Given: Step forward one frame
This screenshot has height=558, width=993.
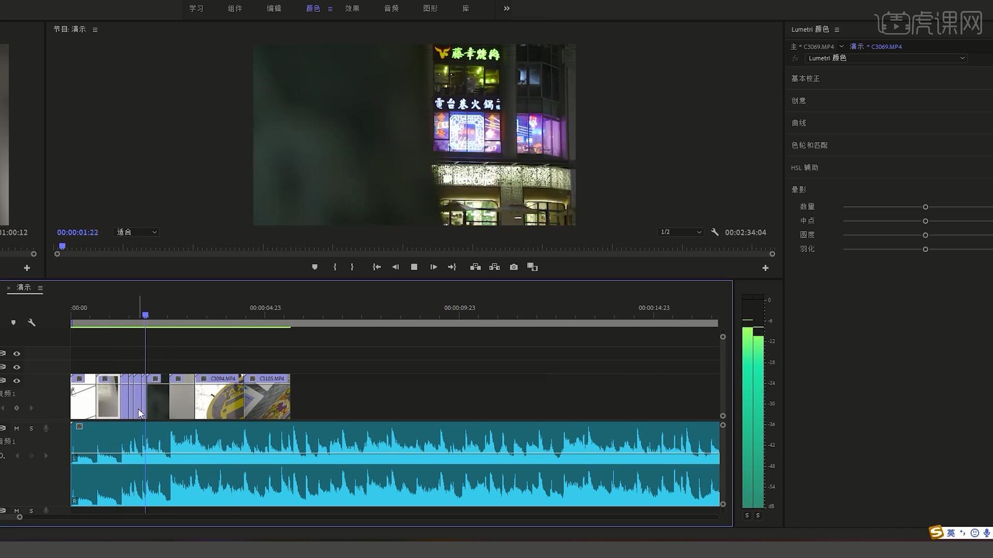Looking at the screenshot, I should (x=433, y=267).
